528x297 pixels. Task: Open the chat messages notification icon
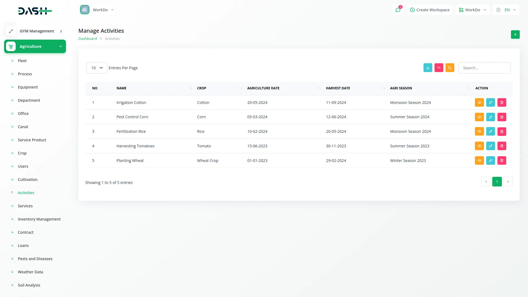[x=398, y=10]
